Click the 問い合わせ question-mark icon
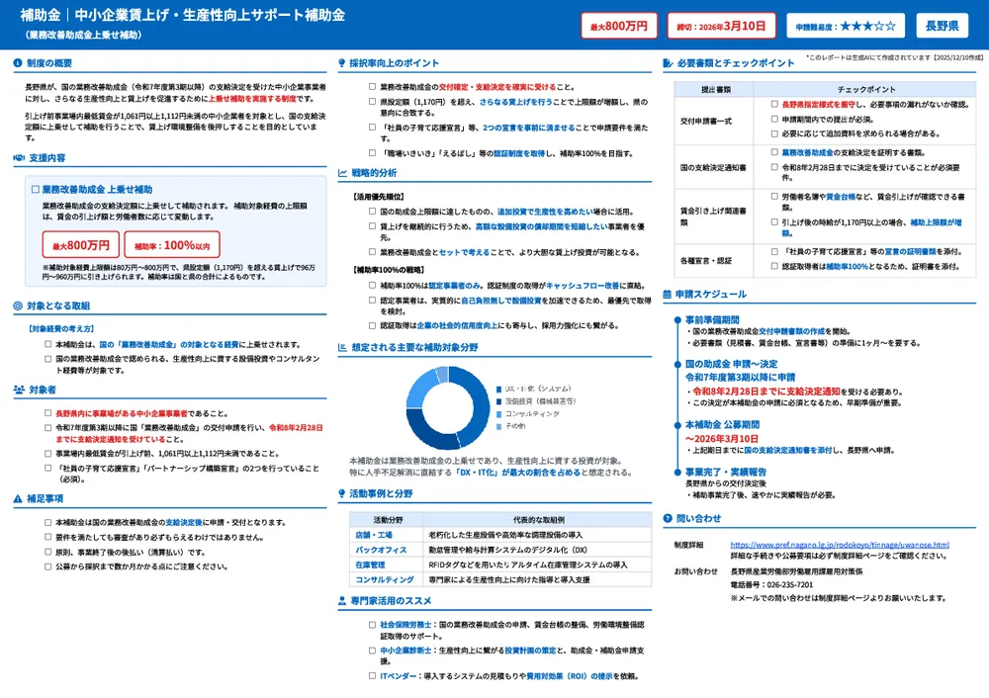The image size is (989, 698). pyautogui.click(x=669, y=518)
